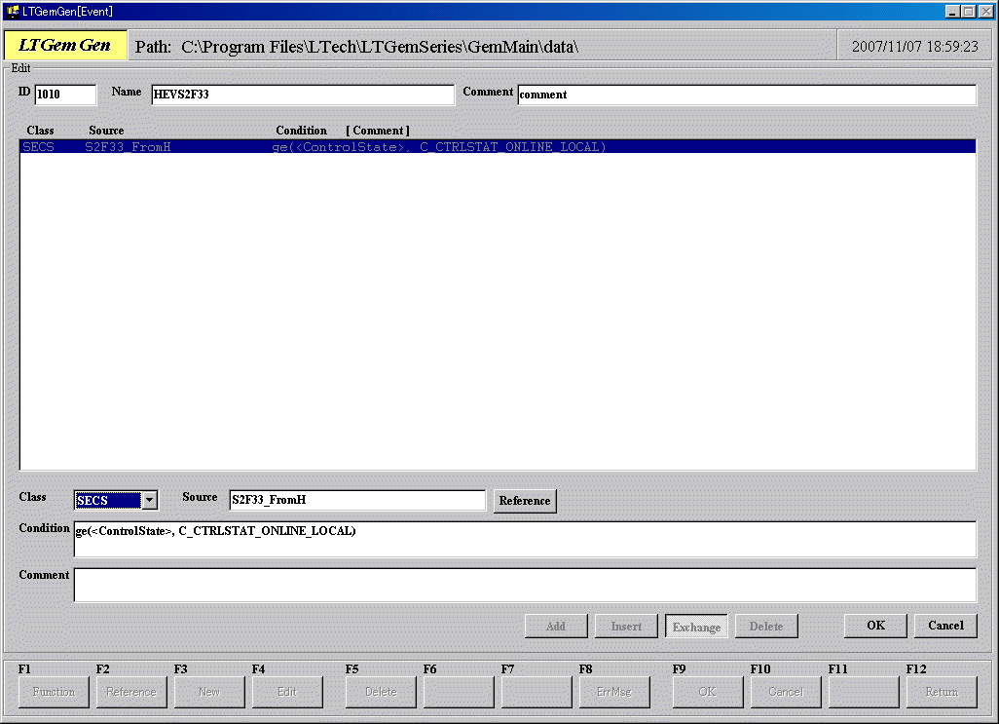
Task: Click the bottom Comment entry box
Action: [524, 586]
